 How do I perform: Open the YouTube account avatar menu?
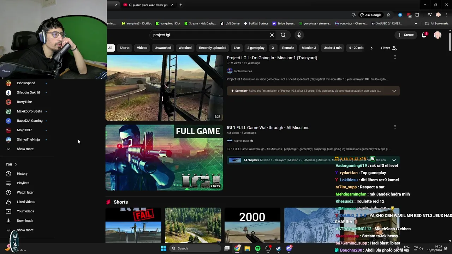point(438,35)
